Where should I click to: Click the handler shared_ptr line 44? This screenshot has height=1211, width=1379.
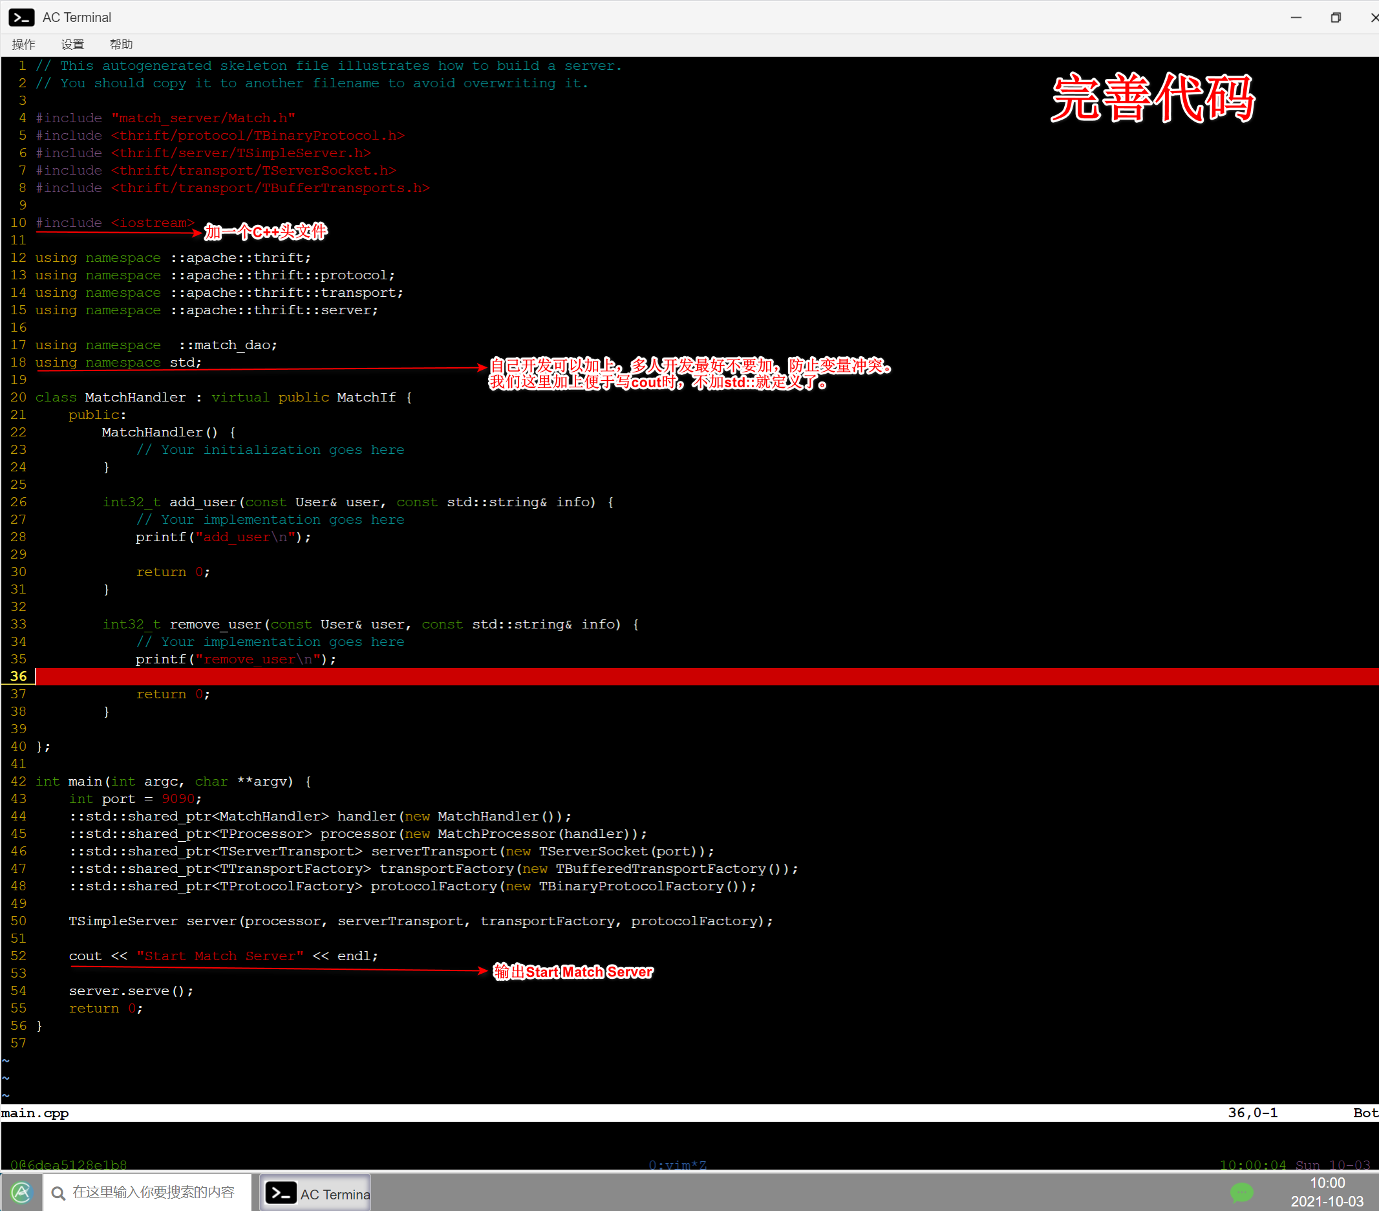[321, 817]
